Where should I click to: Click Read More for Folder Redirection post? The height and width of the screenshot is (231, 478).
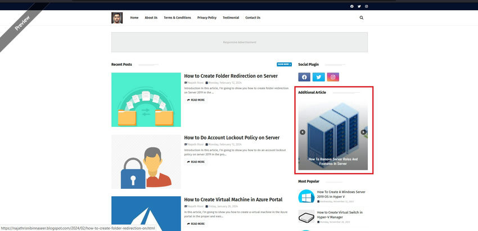[x=196, y=100]
